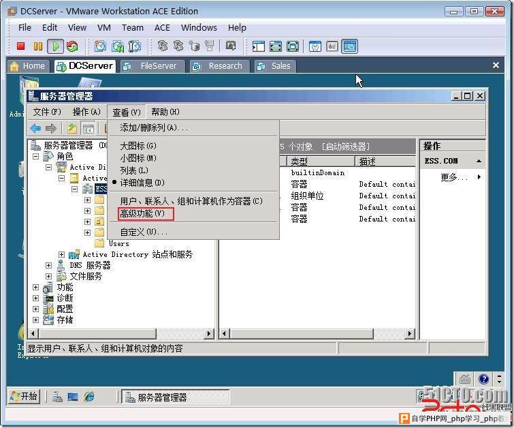The image size is (514, 428).
Task: Click the right pane horizontal scrollbar thumb
Action: [x=302, y=334]
